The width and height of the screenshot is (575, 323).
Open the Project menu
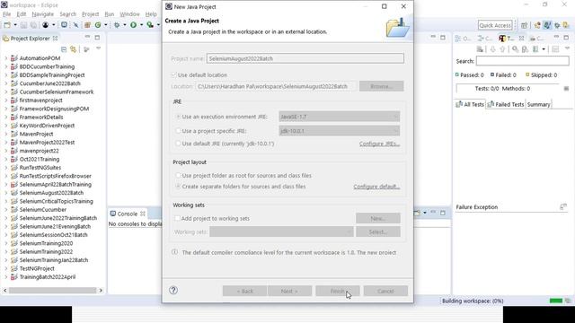pos(90,14)
